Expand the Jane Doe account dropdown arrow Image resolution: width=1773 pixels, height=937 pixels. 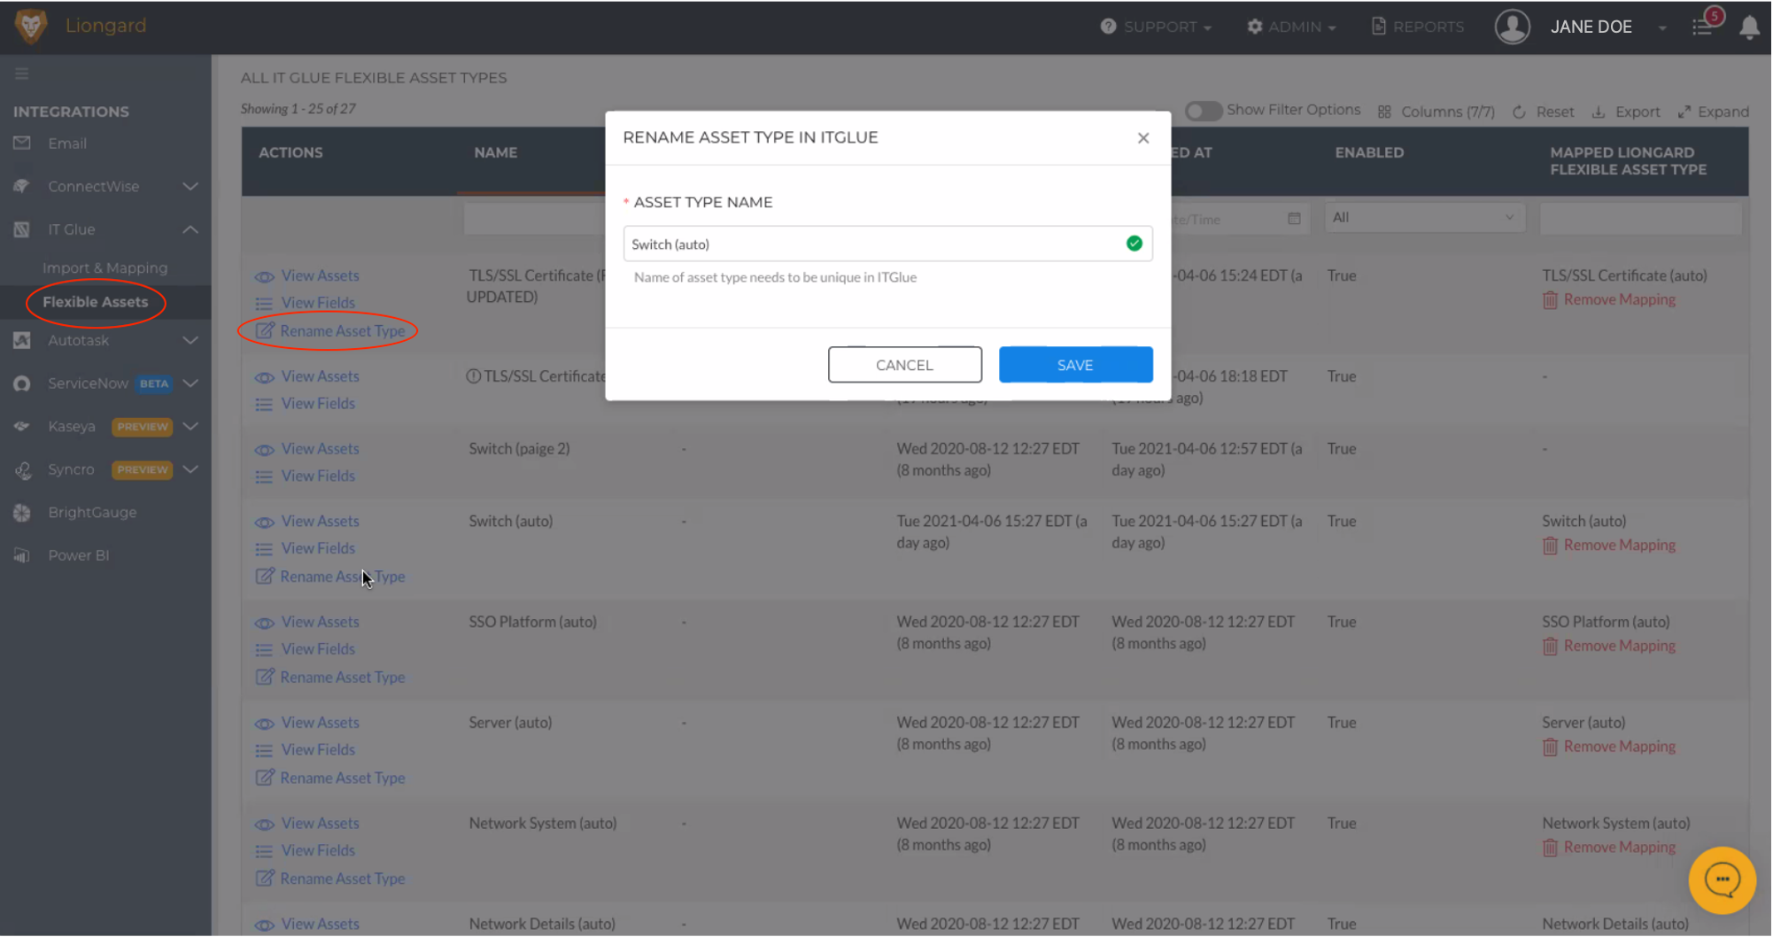coord(1662,27)
